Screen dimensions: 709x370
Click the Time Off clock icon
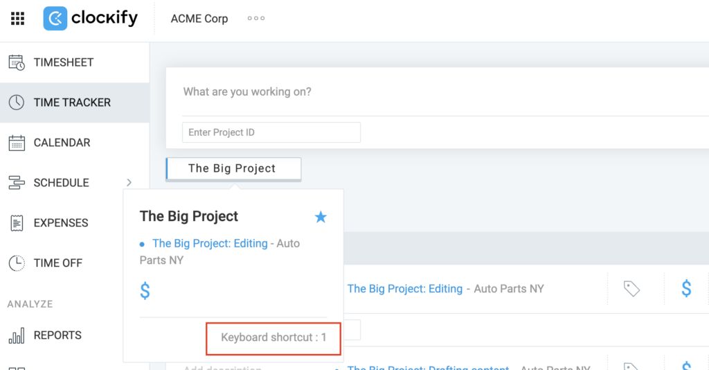(x=17, y=263)
